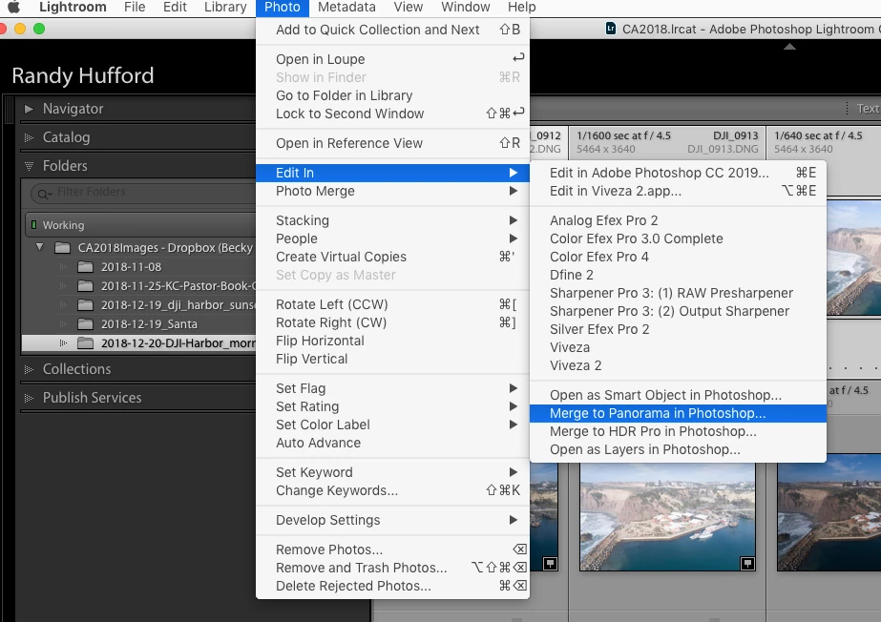This screenshot has height=622, width=881.
Task: Open the Develop Settings submenu
Action: pyautogui.click(x=392, y=520)
